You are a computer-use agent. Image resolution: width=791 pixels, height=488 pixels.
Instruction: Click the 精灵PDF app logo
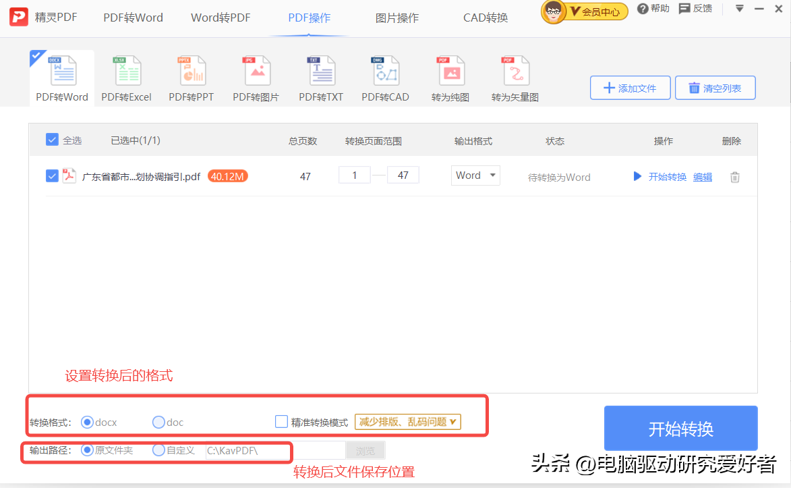(19, 17)
